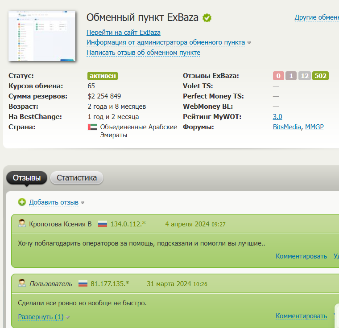Expand the Добавить отзыв form
Image resolution: width=339 pixels, height=328 pixels.
pyautogui.click(x=54, y=202)
